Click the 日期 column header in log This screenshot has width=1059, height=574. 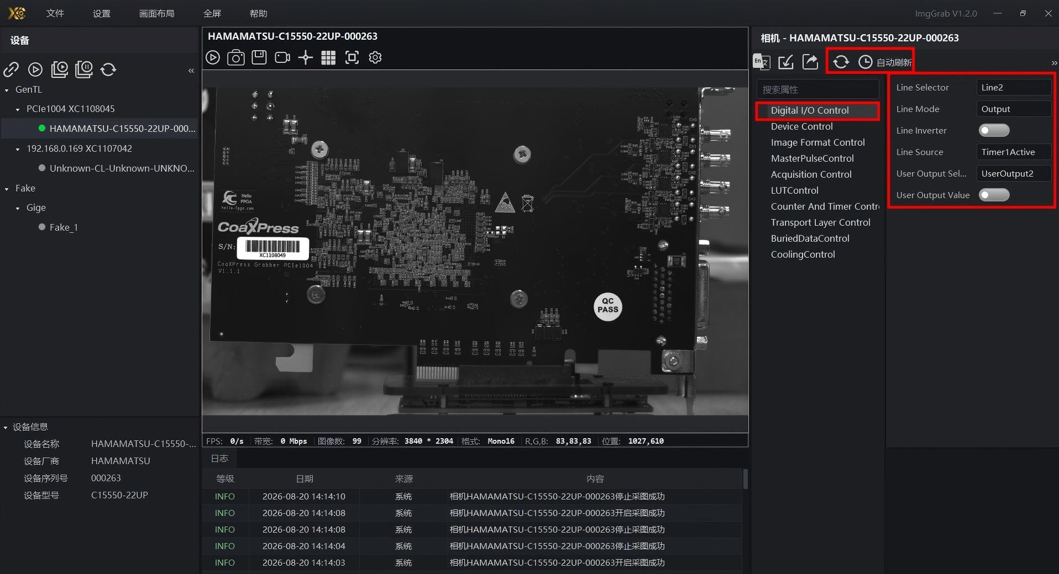pyautogui.click(x=305, y=479)
